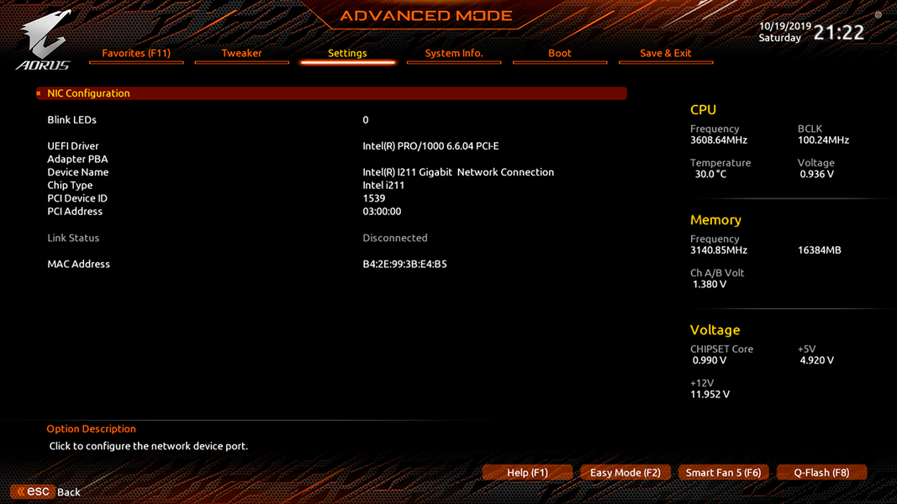Click the +12V reading 11.952 V
This screenshot has width=897, height=504.
pyautogui.click(x=710, y=394)
